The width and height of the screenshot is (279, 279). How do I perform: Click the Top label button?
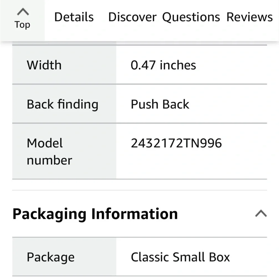tap(22, 25)
